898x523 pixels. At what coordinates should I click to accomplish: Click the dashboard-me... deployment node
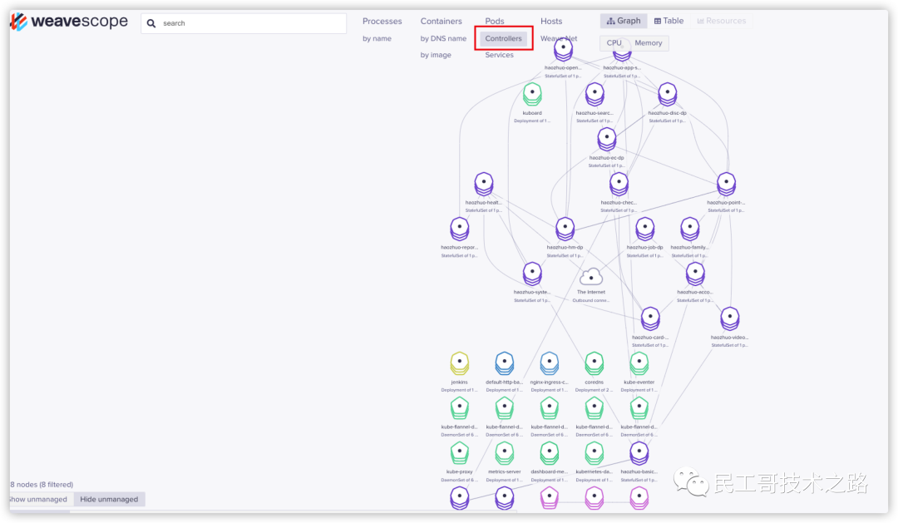pyautogui.click(x=550, y=454)
